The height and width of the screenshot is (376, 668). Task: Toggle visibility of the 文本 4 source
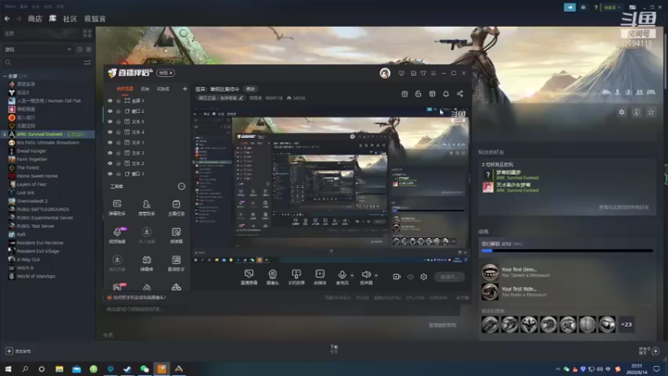[x=110, y=132]
